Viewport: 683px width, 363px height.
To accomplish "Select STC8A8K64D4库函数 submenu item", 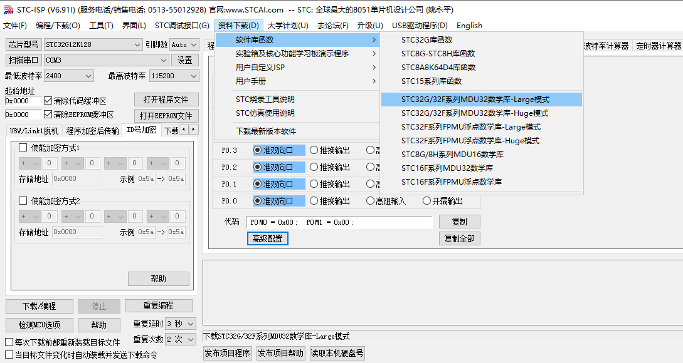I will click(x=481, y=68).
